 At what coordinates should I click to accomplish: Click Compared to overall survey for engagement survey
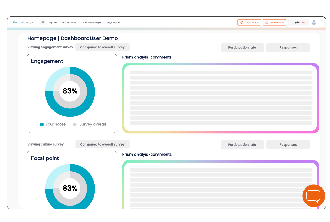(x=102, y=47)
